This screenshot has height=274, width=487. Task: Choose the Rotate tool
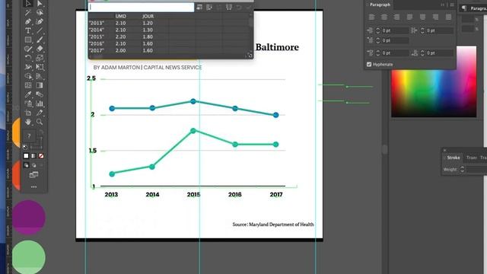click(x=28, y=58)
